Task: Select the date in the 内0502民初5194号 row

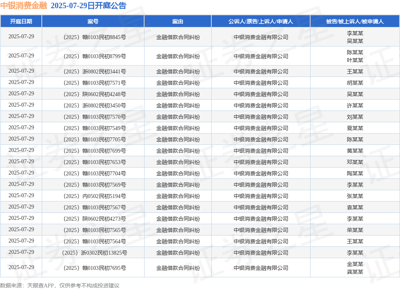Action: click(x=21, y=195)
